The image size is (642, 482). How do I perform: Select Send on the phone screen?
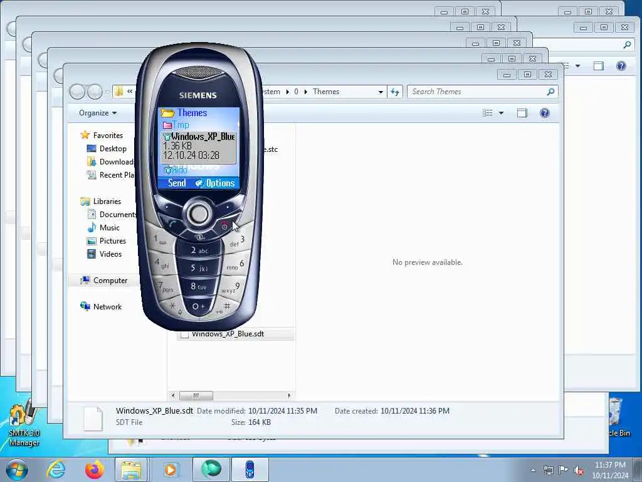(x=176, y=183)
